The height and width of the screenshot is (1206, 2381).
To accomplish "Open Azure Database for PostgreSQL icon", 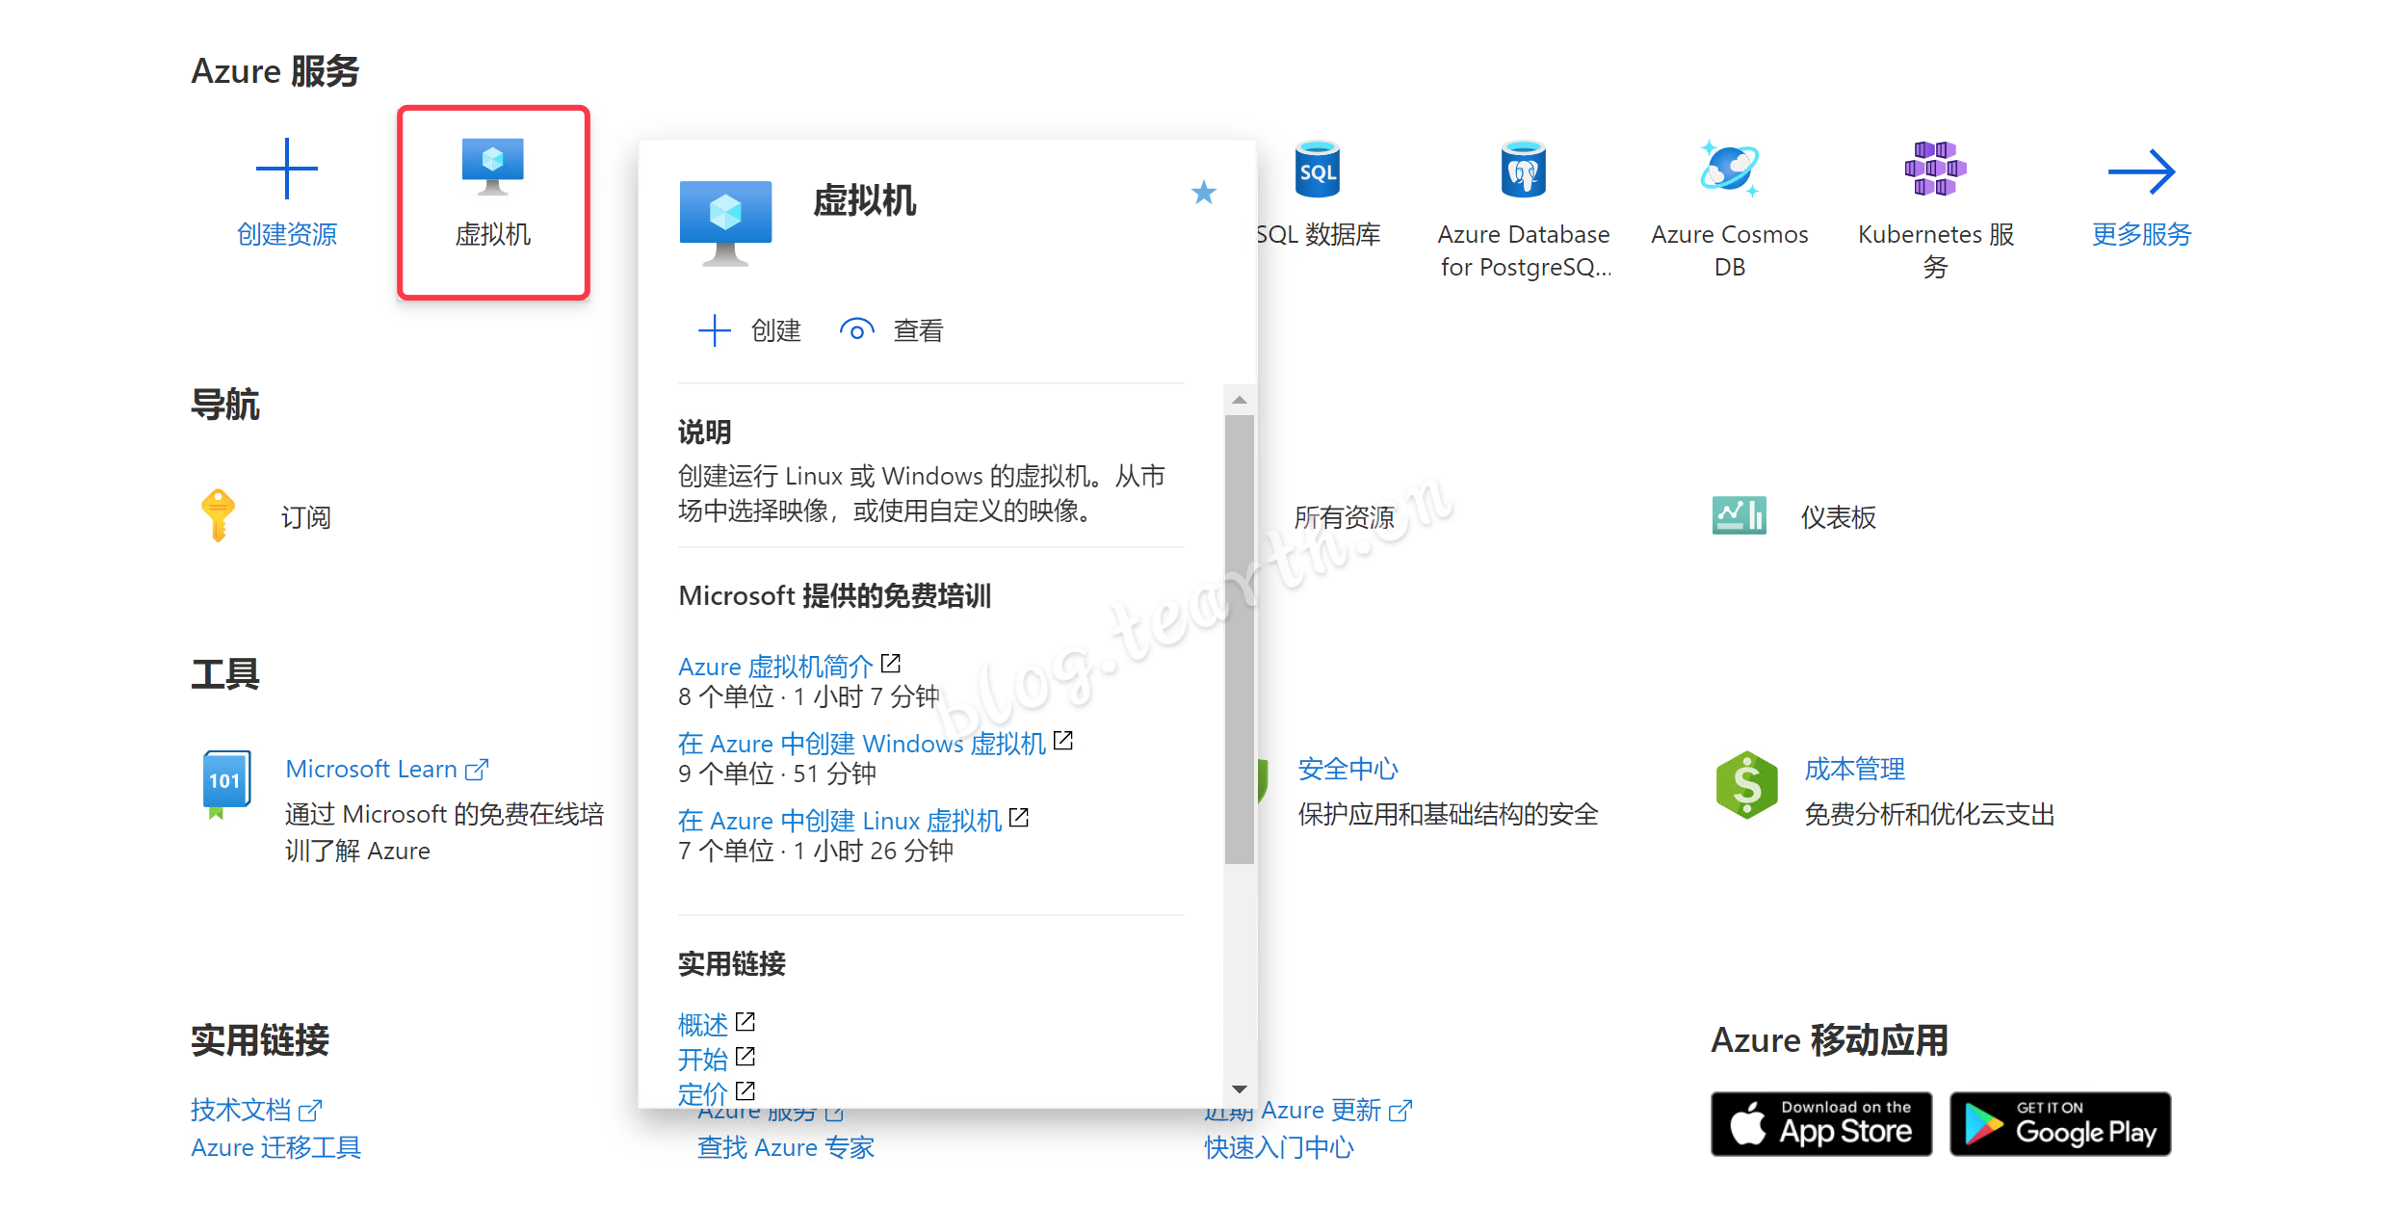I will point(1524,170).
